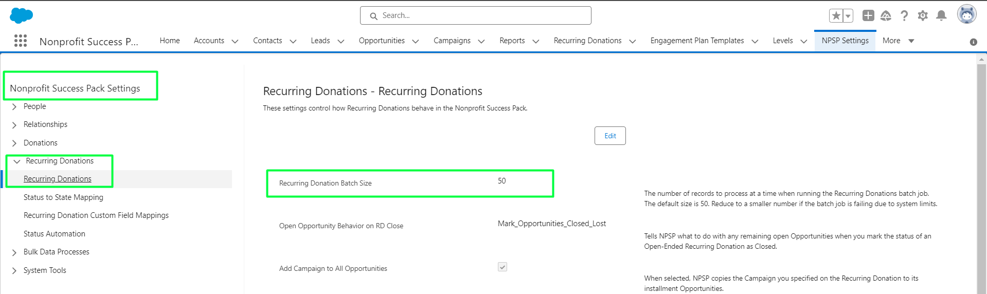This screenshot has height=294, width=987.
Task: Focus the global Search field
Action: (476, 15)
